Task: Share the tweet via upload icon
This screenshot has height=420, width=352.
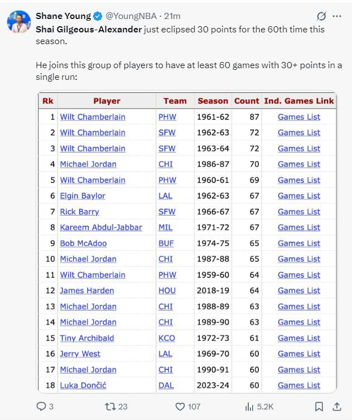Action: click(337, 407)
